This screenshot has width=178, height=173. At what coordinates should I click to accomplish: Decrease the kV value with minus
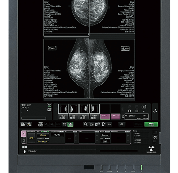pos(75,141)
